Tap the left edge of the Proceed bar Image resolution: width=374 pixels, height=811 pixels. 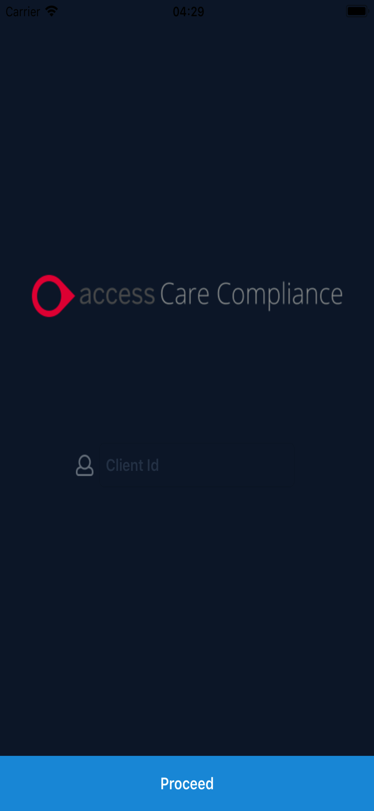click(x=8, y=783)
